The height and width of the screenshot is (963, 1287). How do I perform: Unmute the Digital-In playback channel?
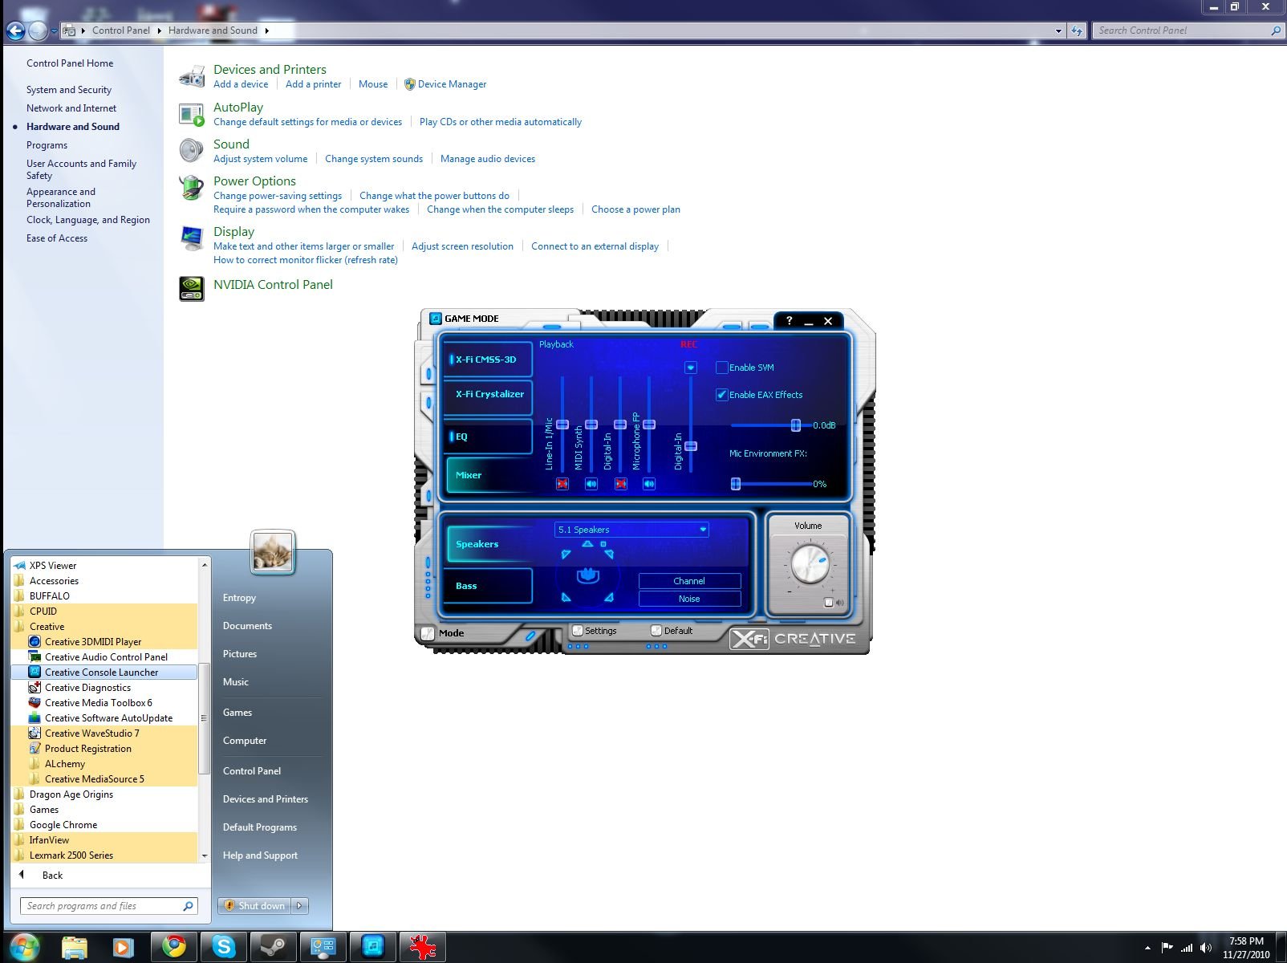click(620, 484)
